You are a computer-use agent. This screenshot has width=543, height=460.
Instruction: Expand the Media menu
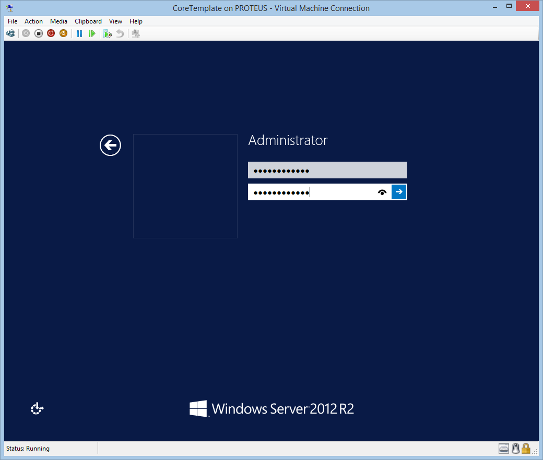click(x=58, y=21)
